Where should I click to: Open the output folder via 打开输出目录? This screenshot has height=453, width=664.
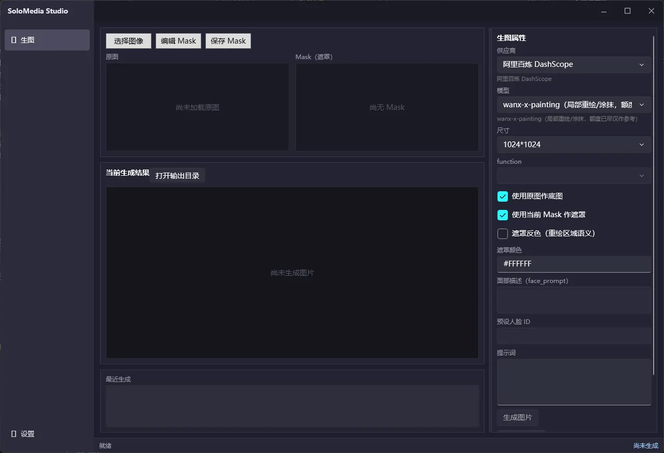[177, 176]
